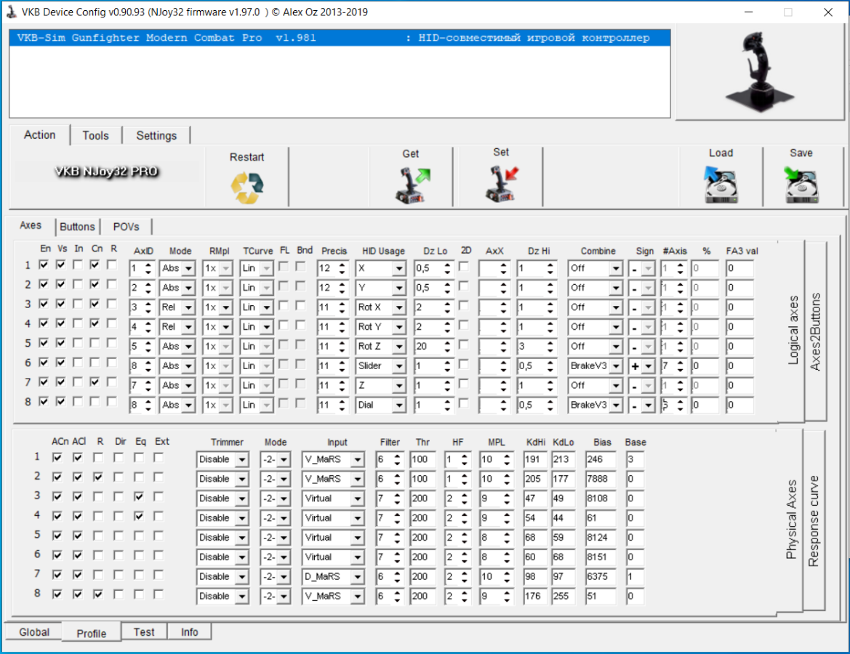
Task: Adjust HF stepper for physical axis 1
Action: click(x=464, y=459)
